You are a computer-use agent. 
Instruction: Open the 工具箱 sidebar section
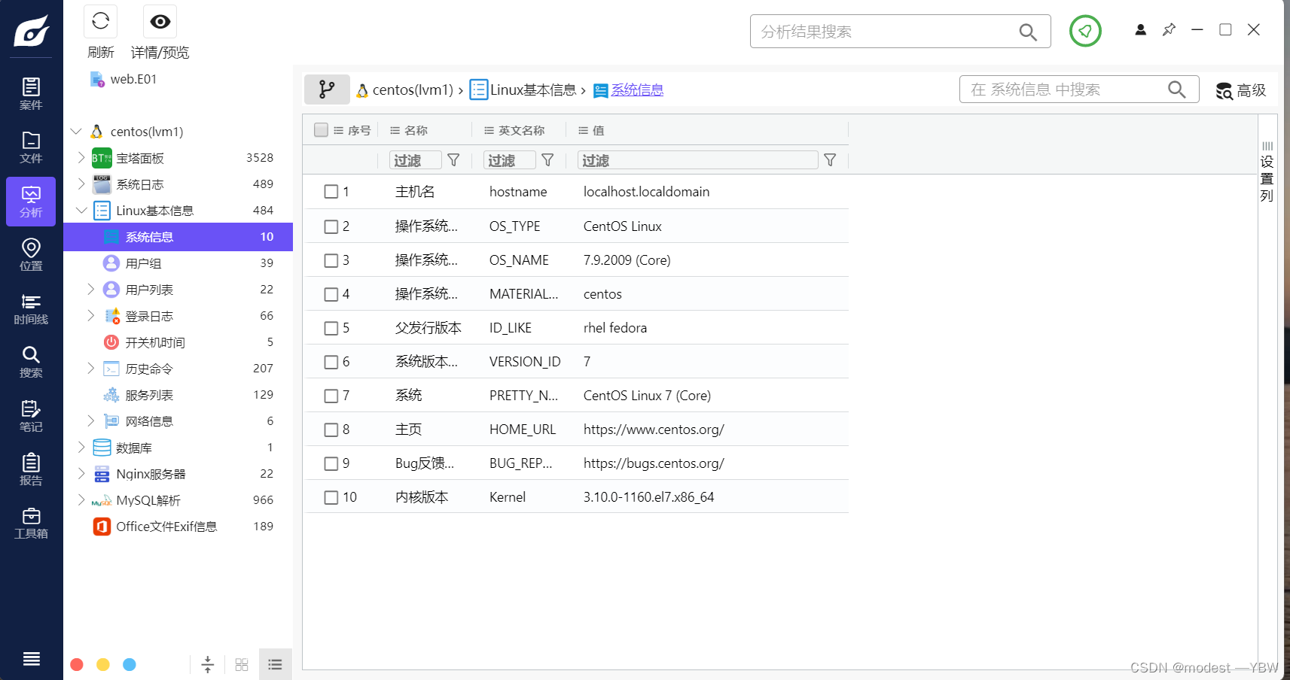coord(31,523)
